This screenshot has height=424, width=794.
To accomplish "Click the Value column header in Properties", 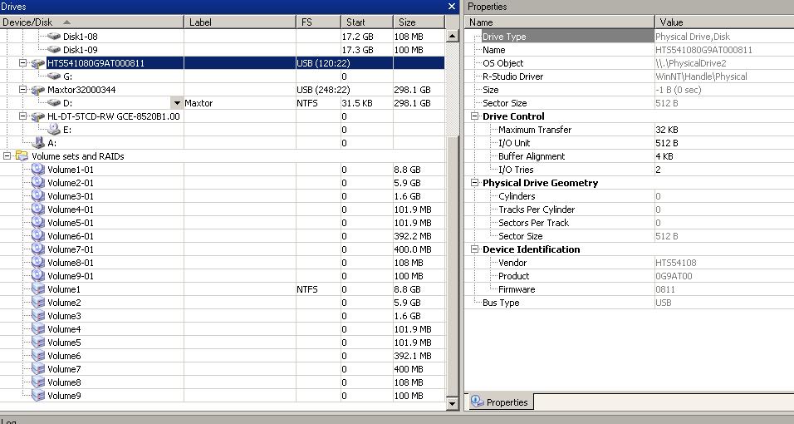I will (724, 22).
